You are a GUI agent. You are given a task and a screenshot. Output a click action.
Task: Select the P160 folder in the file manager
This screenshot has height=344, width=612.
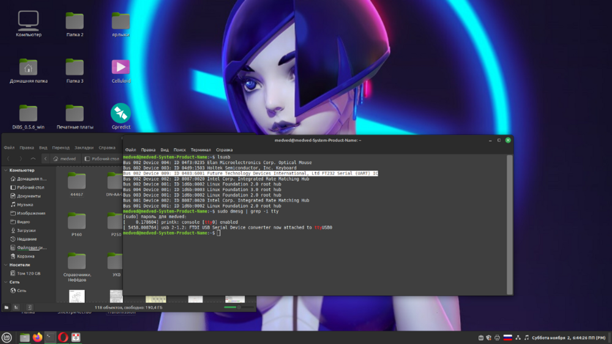[x=76, y=225]
